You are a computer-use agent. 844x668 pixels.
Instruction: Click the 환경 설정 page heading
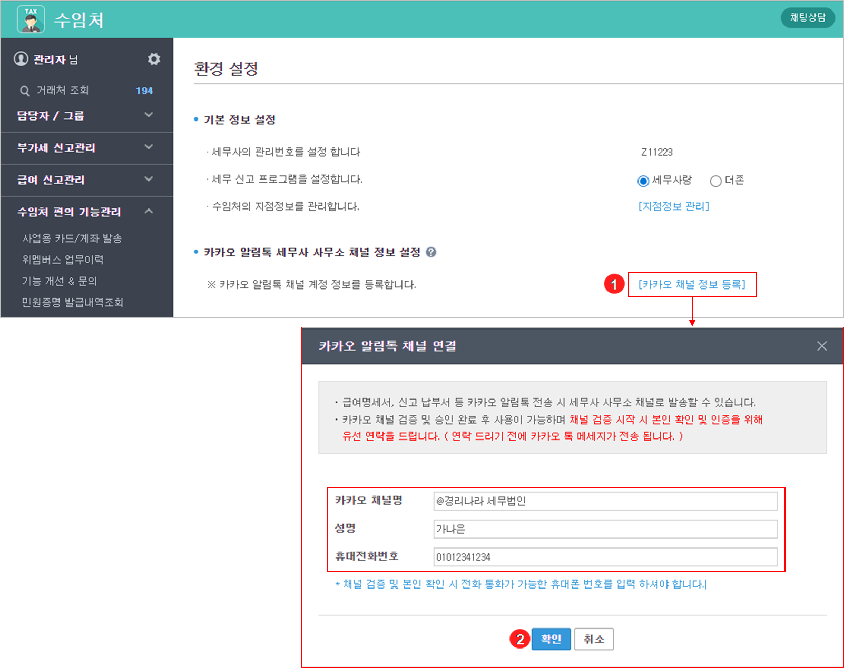tap(226, 68)
